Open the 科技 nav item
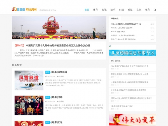168x126 pixels. tap(130, 10)
